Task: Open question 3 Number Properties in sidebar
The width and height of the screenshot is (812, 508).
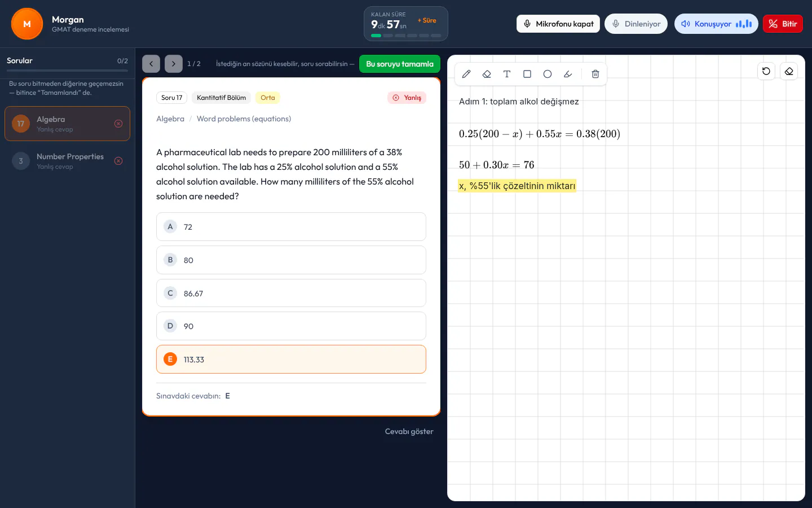Action: pyautogui.click(x=67, y=161)
